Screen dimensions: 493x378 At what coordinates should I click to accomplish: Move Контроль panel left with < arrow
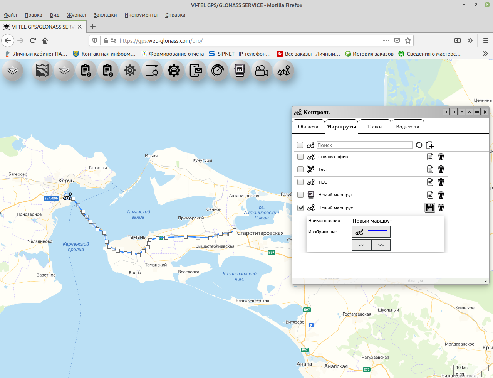click(446, 112)
